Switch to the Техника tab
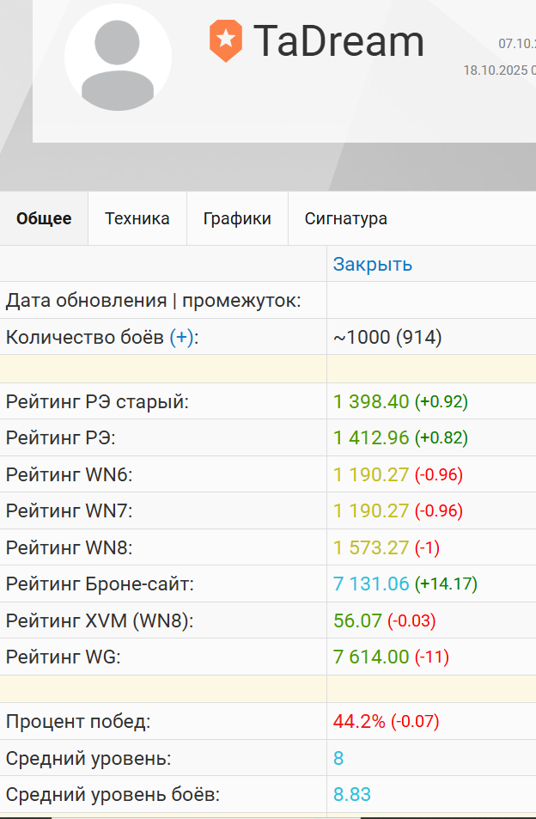Image resolution: width=536 pixels, height=819 pixels. (137, 218)
